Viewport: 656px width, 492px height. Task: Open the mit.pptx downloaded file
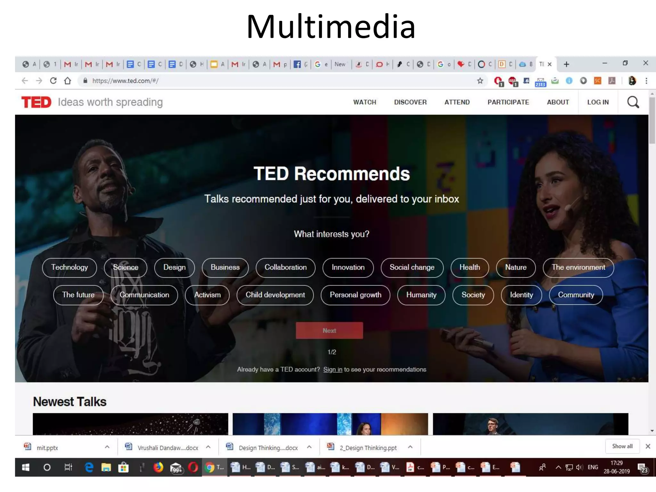pyautogui.click(x=47, y=447)
